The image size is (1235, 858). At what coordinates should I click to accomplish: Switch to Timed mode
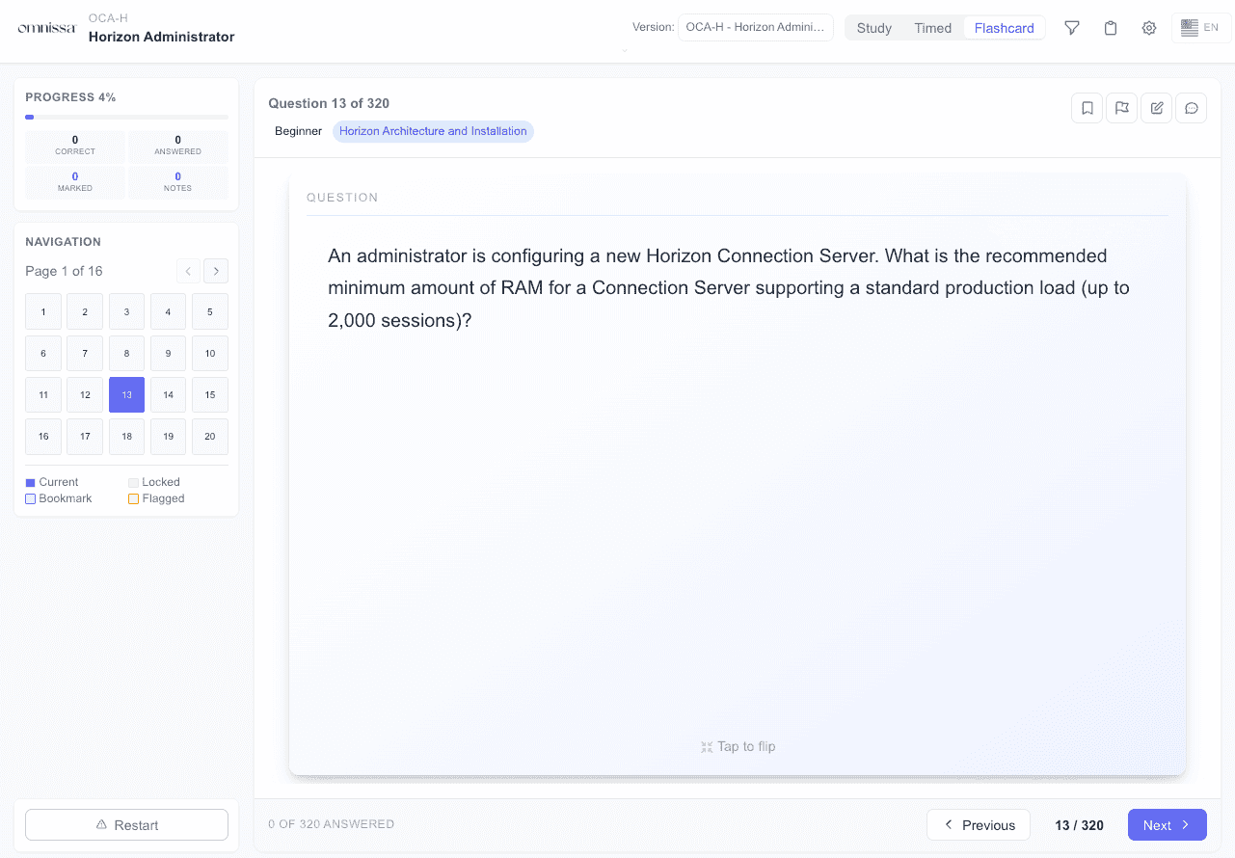[x=933, y=28]
